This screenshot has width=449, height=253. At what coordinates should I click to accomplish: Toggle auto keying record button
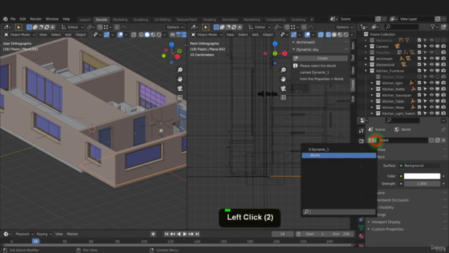tap(153, 234)
